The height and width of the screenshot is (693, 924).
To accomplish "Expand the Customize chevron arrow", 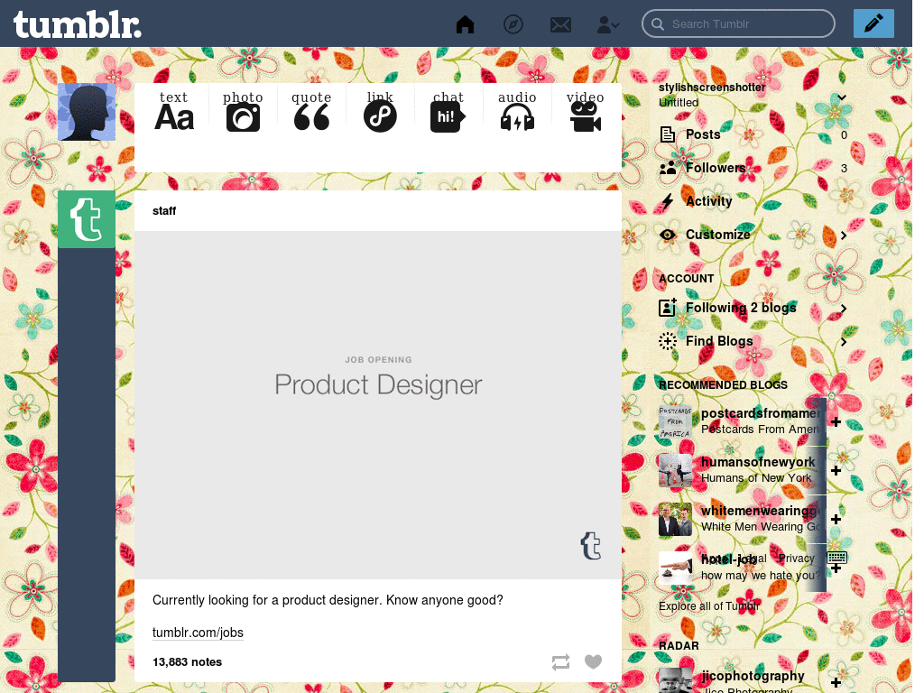I will (x=844, y=236).
